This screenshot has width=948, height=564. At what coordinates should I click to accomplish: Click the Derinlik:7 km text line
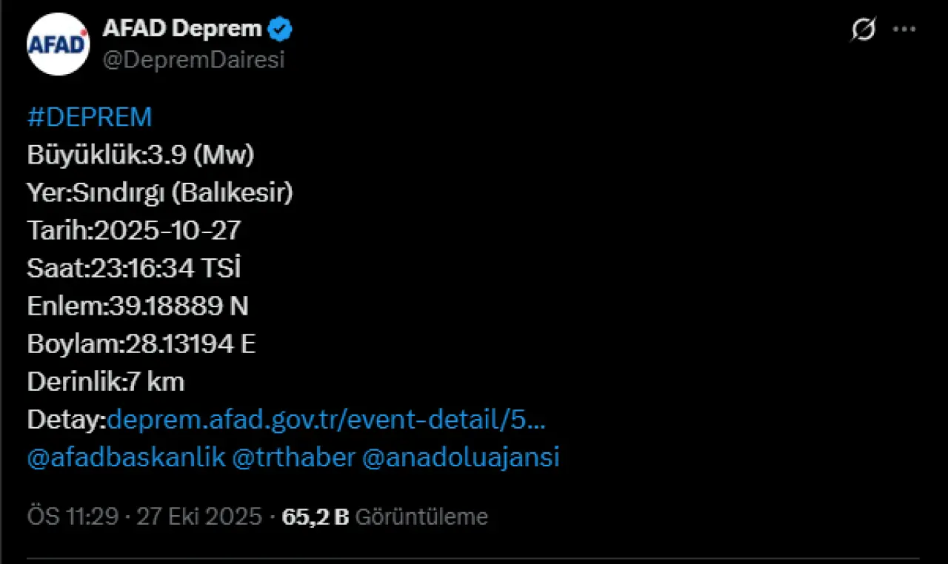pos(106,382)
